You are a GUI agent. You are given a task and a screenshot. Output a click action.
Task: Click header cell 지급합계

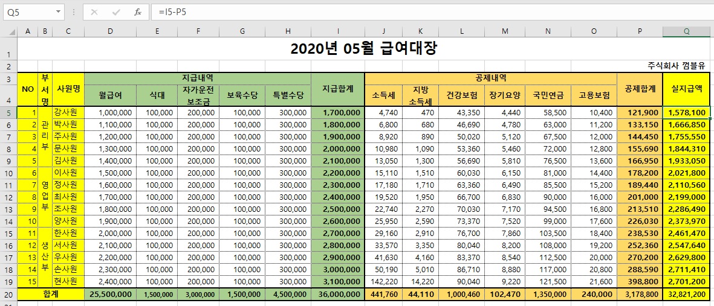point(338,89)
